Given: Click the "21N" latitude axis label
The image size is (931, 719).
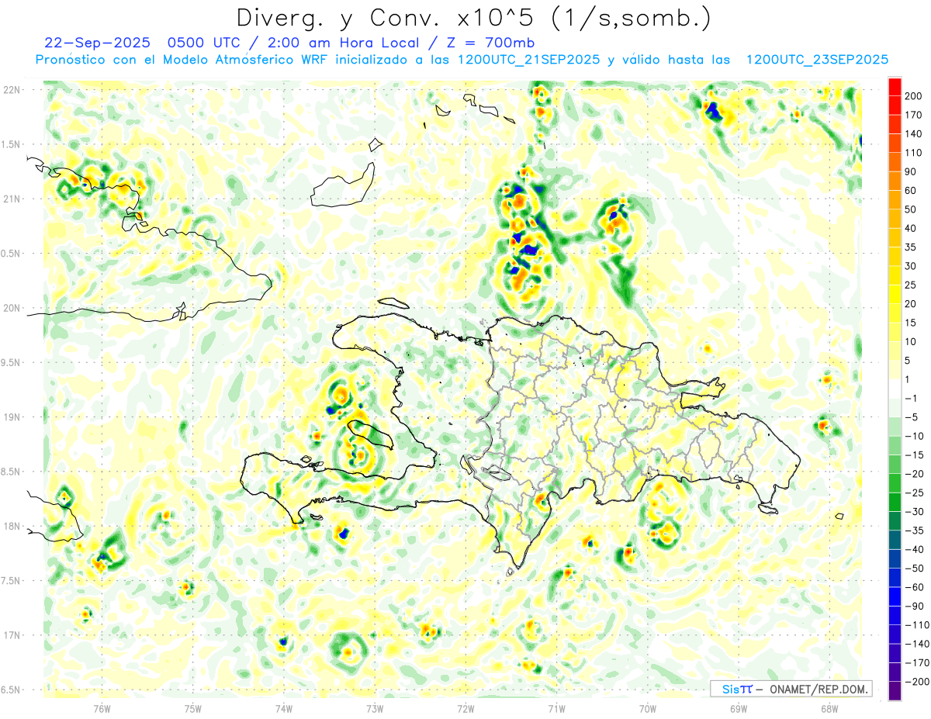Looking at the screenshot, I should click(12, 199).
